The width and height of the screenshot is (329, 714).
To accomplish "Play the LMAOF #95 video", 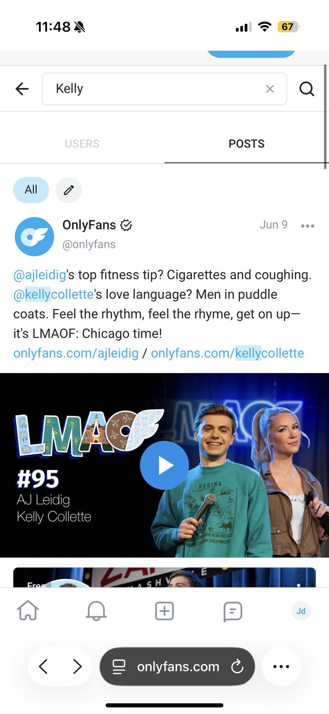I will tap(164, 465).
